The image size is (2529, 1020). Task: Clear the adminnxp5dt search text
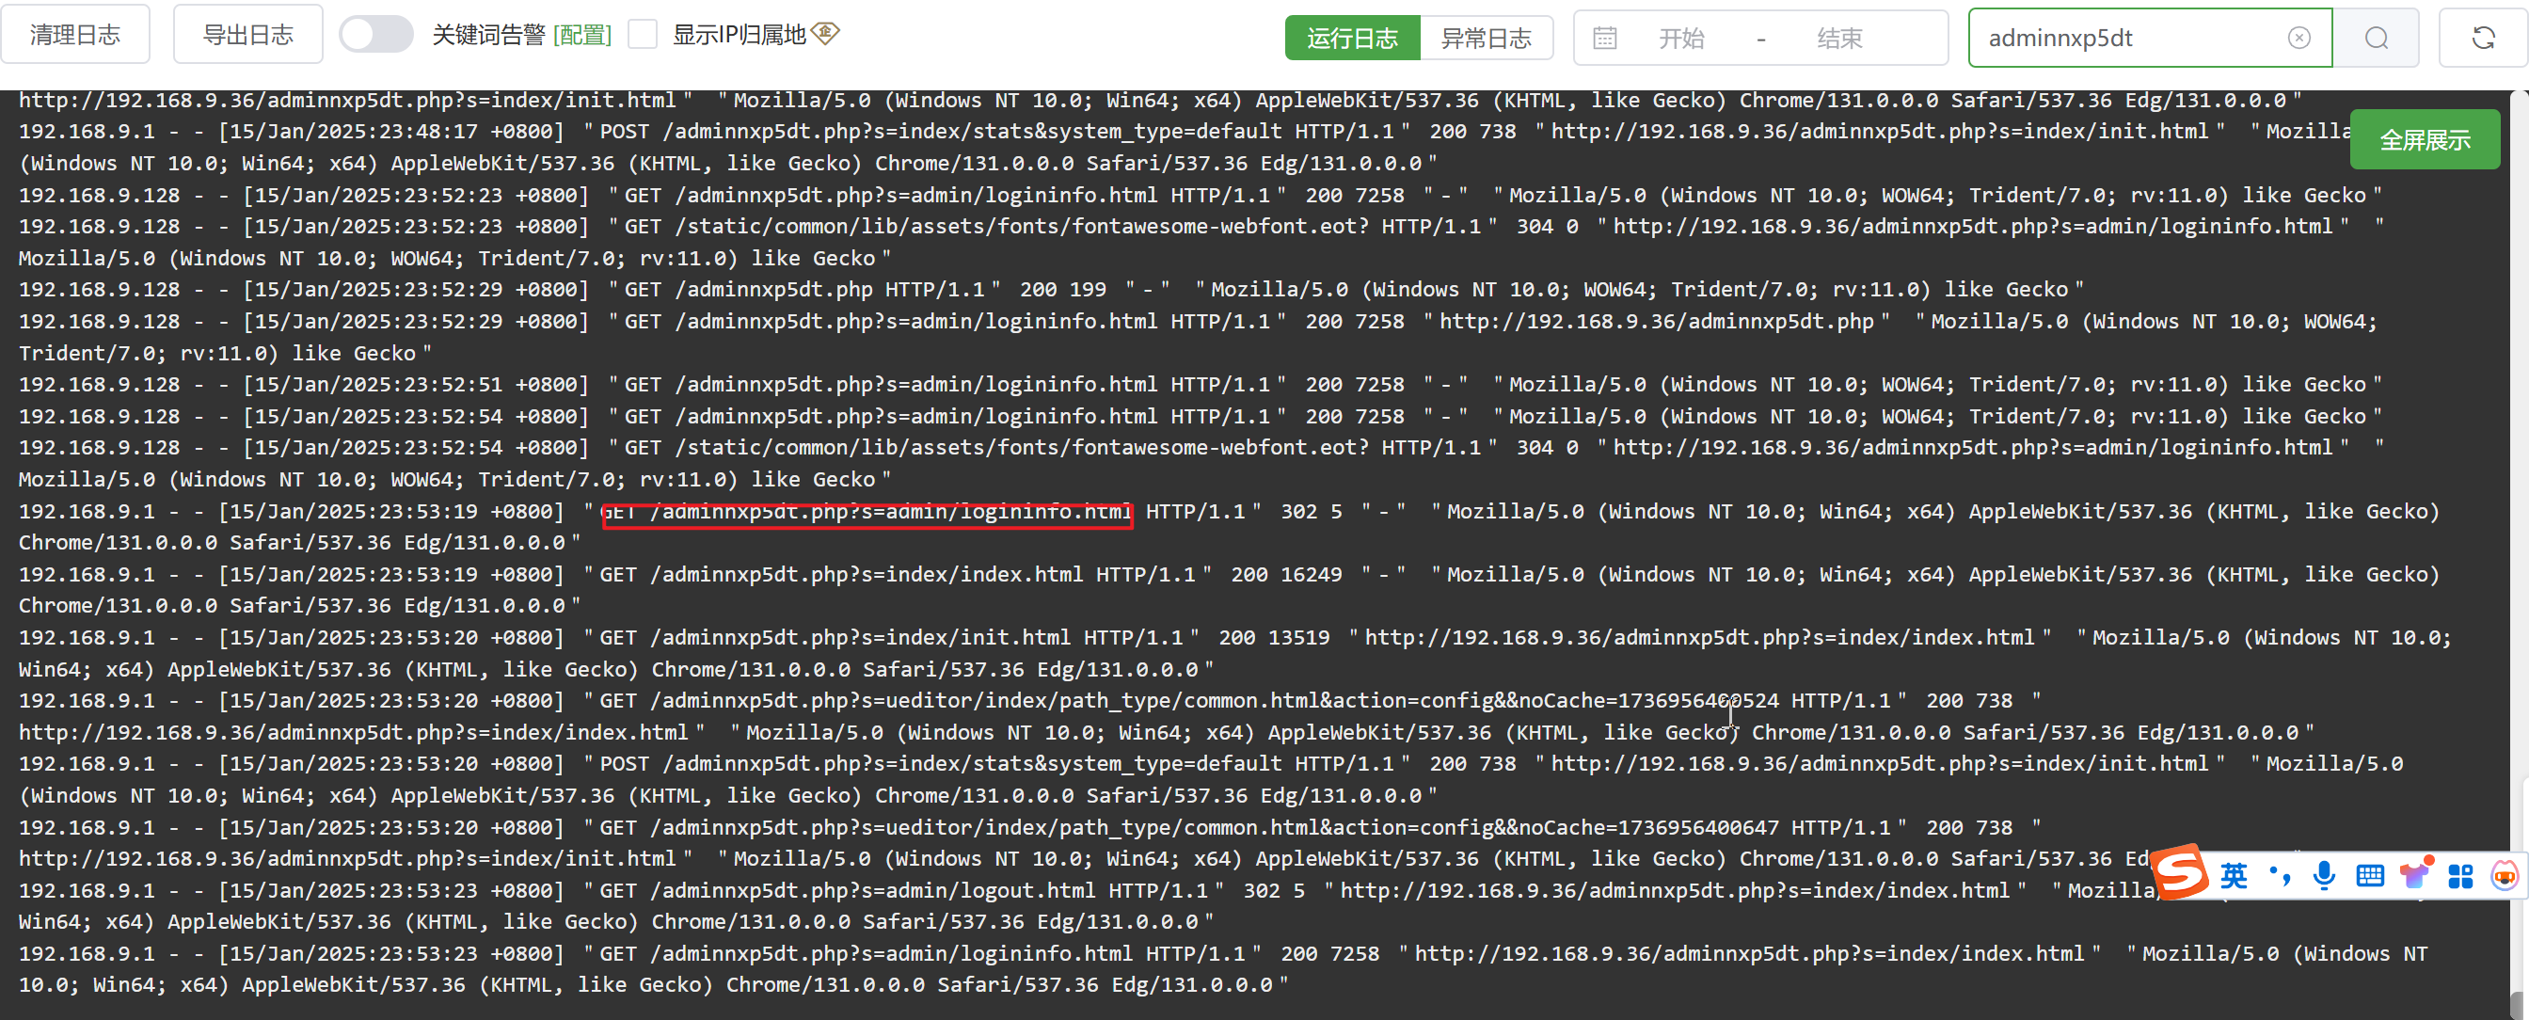[2298, 39]
